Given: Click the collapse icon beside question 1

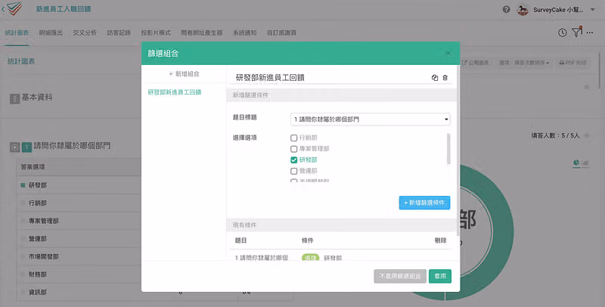Looking at the screenshot, I should coord(14,147).
